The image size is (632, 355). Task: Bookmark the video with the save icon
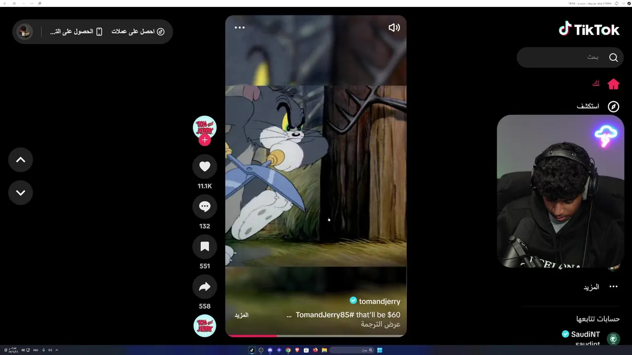coord(204,247)
